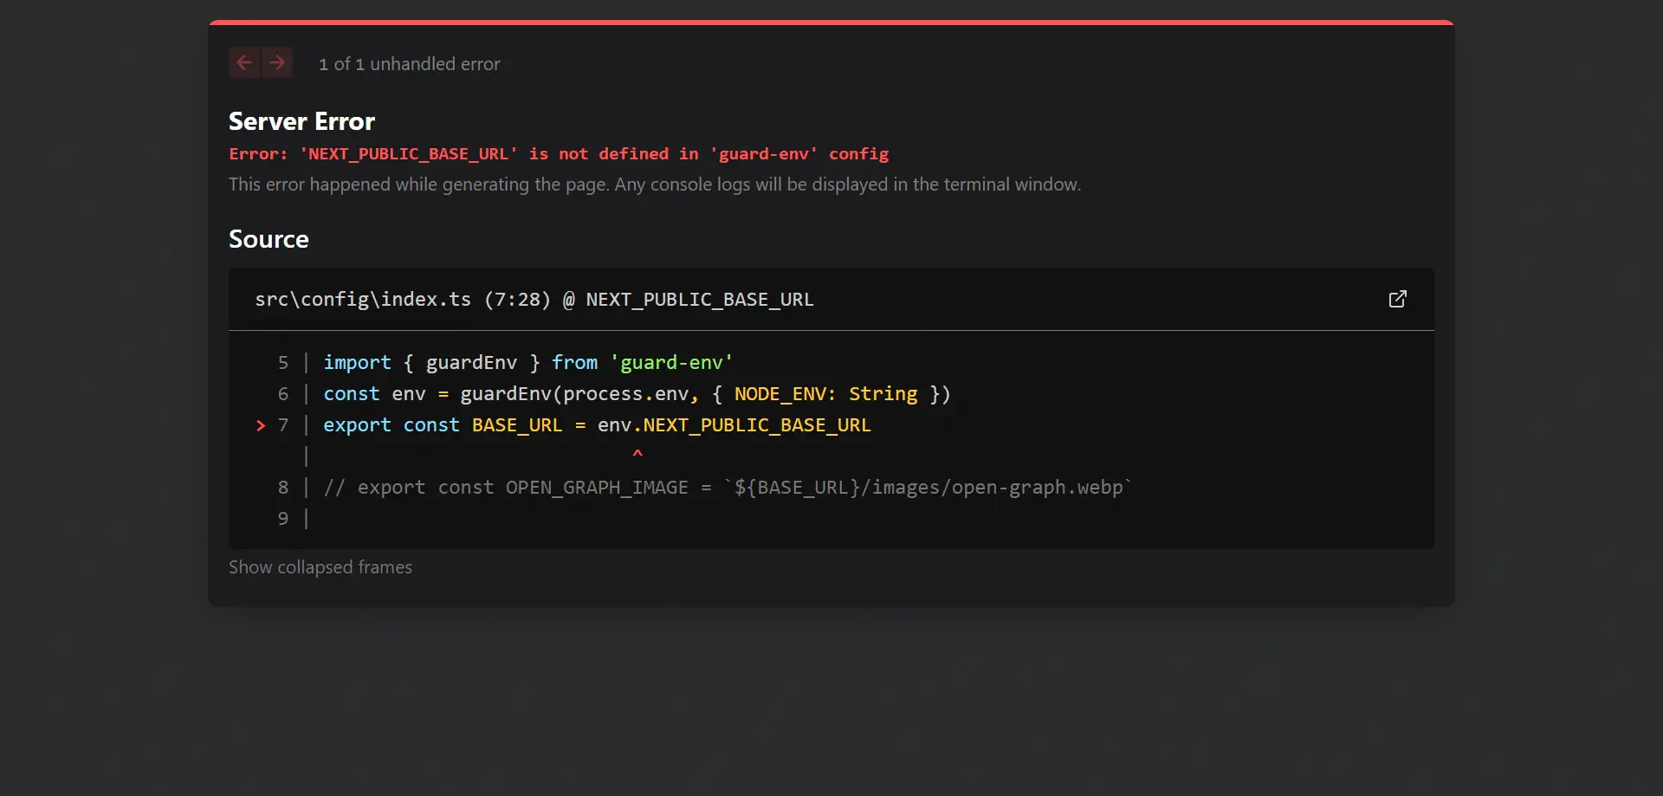Click the src\config\index.ts file path
This screenshot has width=1663, height=796.
pyautogui.click(x=362, y=300)
